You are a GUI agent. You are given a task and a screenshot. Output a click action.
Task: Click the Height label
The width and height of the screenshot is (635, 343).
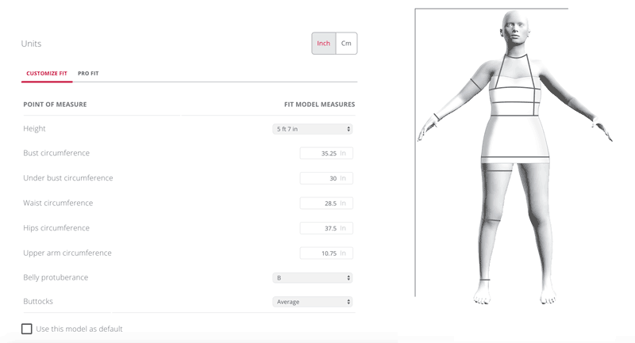(x=34, y=128)
